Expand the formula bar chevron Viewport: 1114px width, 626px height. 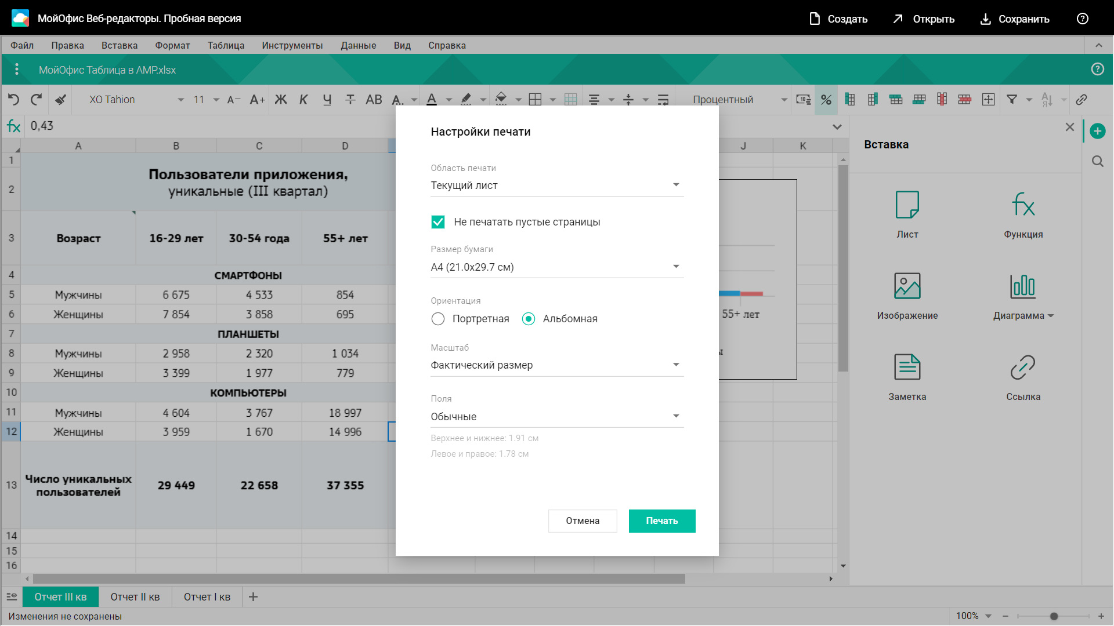coord(837,126)
